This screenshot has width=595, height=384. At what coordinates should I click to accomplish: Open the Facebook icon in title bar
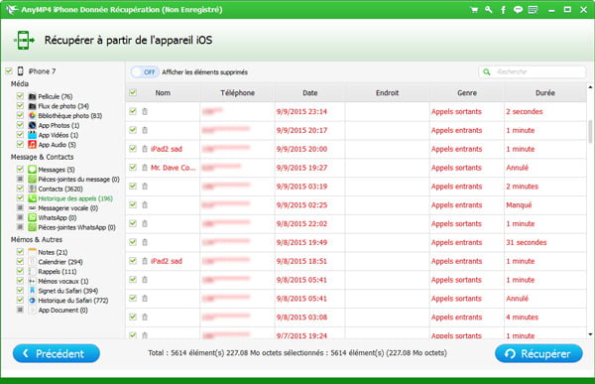point(503,10)
